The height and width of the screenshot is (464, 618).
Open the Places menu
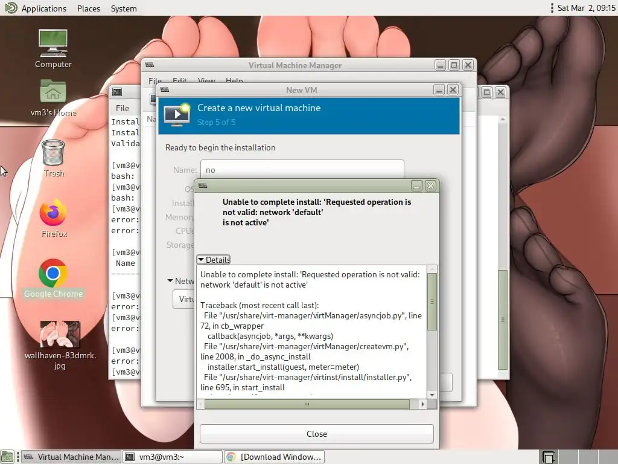89,8
